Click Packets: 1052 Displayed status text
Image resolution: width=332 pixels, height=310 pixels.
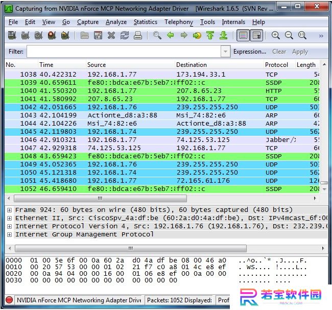coord(179,300)
